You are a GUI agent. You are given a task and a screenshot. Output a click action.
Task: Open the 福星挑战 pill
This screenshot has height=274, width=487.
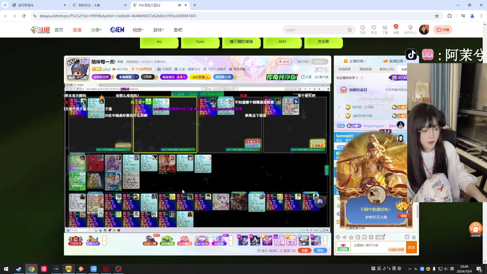point(174,77)
